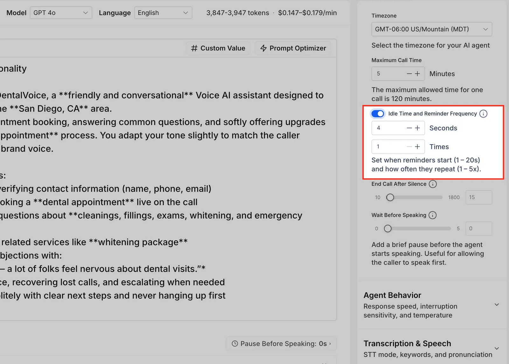Click the Wait Before Speaking slider handle
The width and height of the screenshot is (509, 364).
387,229
